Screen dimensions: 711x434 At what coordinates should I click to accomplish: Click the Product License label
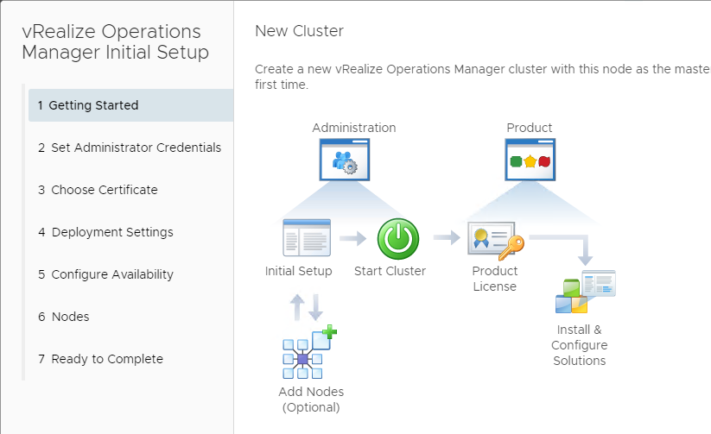495,279
